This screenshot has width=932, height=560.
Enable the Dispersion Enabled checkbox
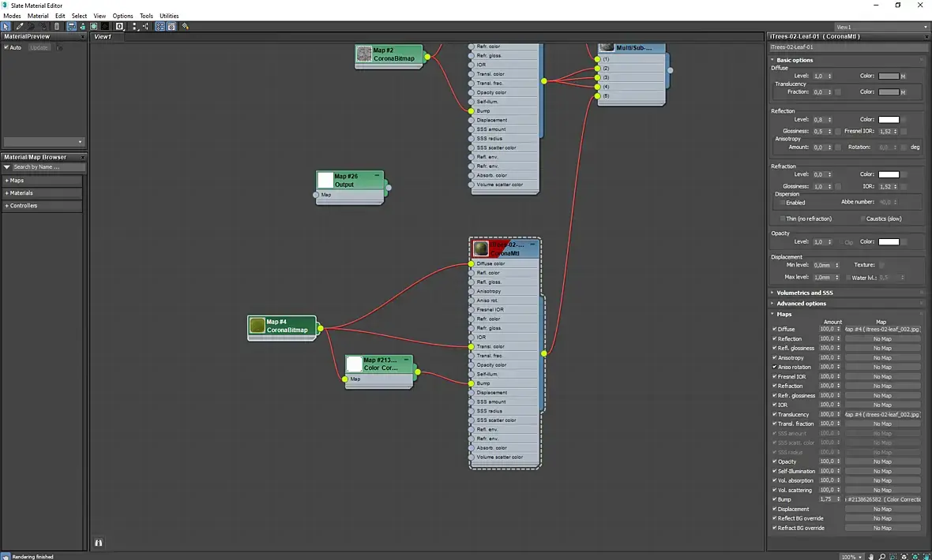pyautogui.click(x=783, y=203)
